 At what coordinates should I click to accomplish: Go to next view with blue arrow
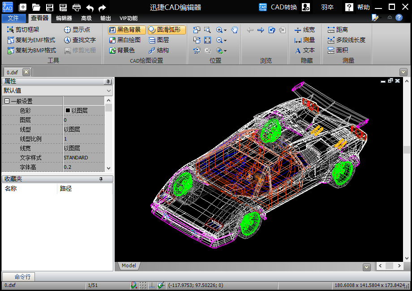tap(261, 30)
